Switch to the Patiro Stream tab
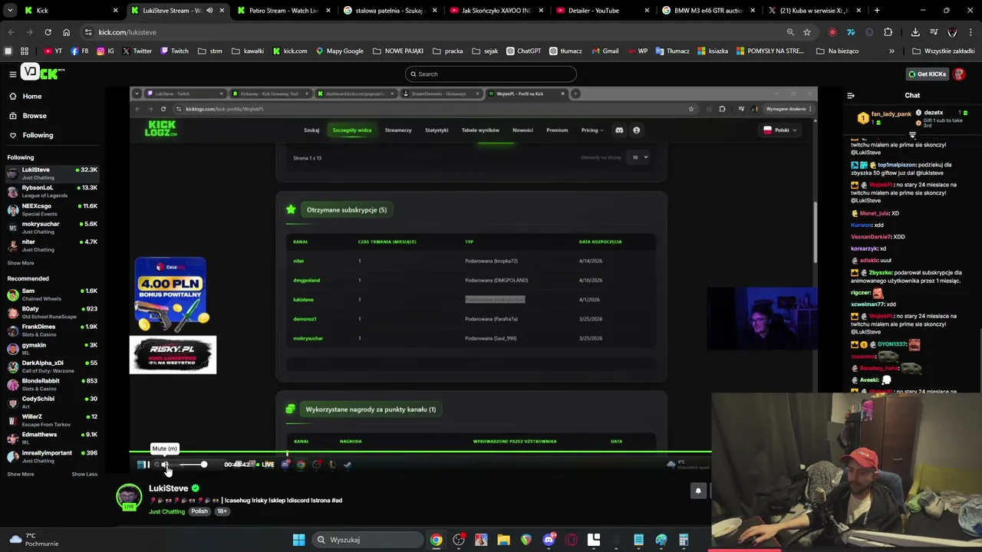 coord(282,11)
